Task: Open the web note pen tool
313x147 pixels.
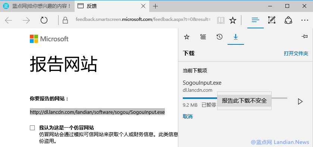Action: 272,20
